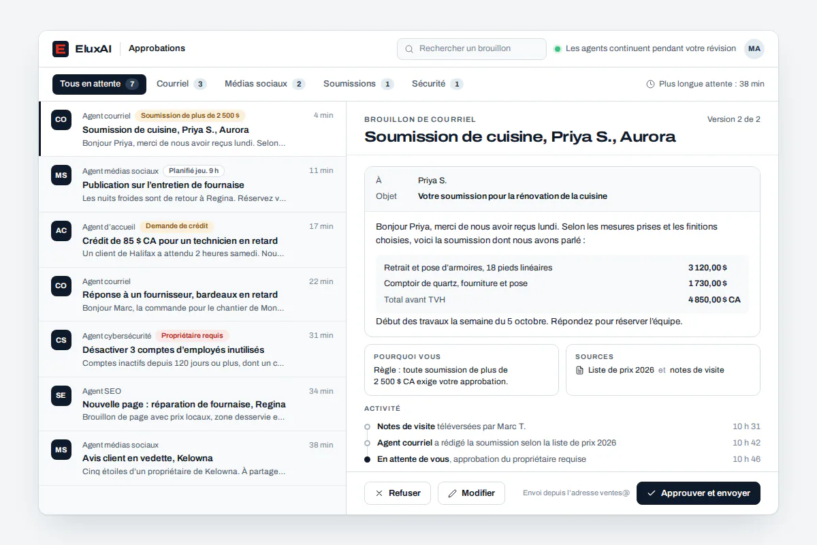
Task: Open Avis client en vedette, Kelowna
Action: (x=193, y=458)
